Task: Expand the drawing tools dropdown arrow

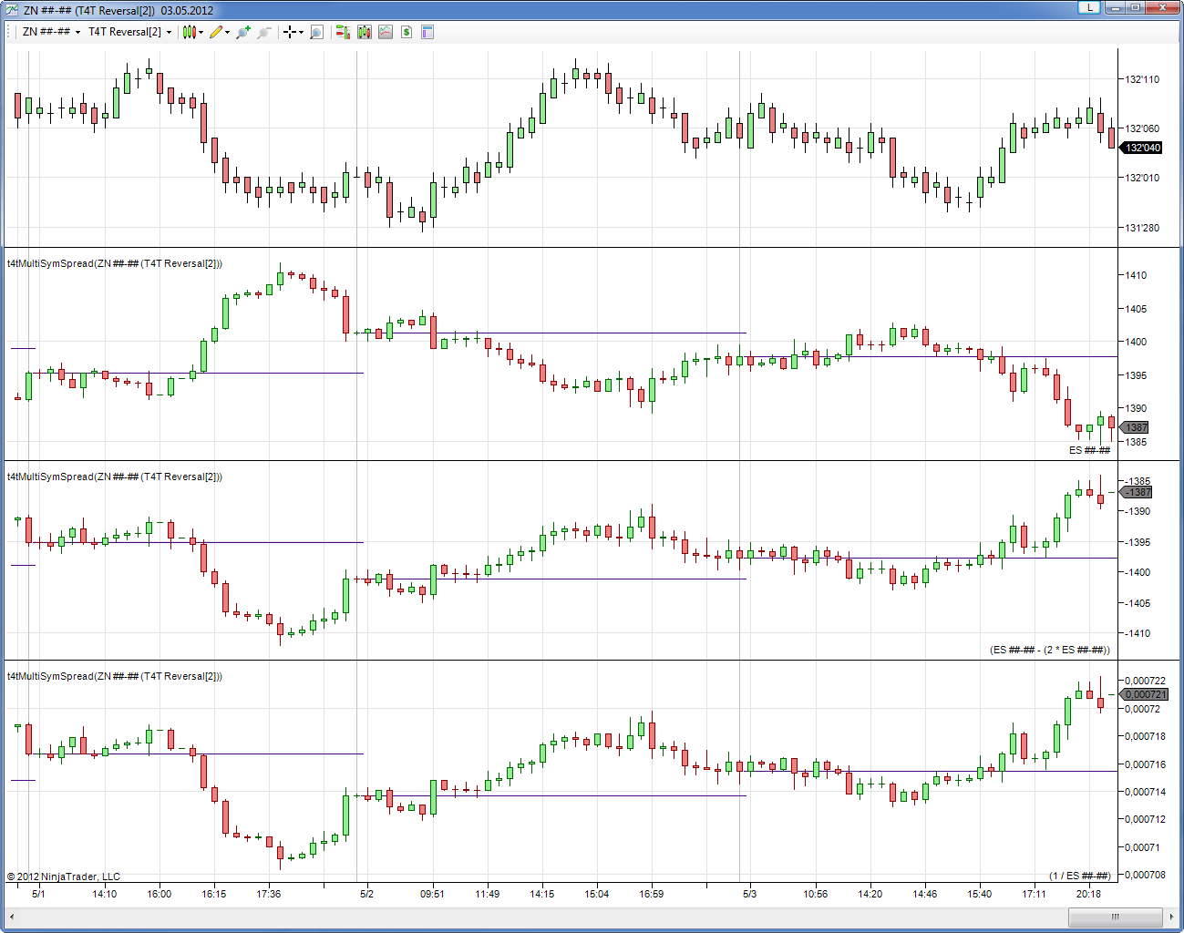Action: 228,32
